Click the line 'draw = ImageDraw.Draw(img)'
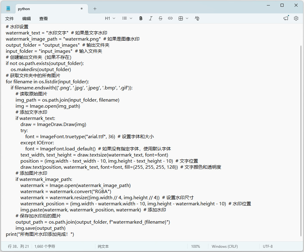Image resolution: width=304 pixels, height=252 pixels. point(53,124)
